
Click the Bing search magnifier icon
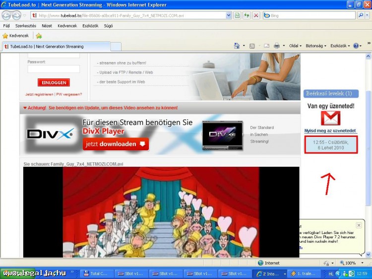click(361, 15)
